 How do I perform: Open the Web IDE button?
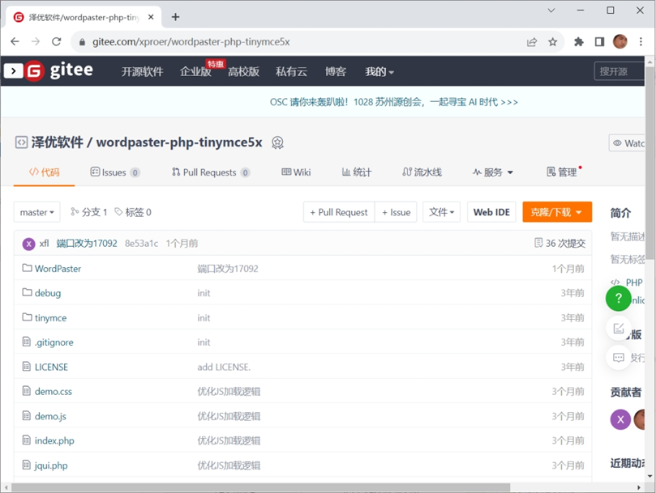tap(491, 212)
